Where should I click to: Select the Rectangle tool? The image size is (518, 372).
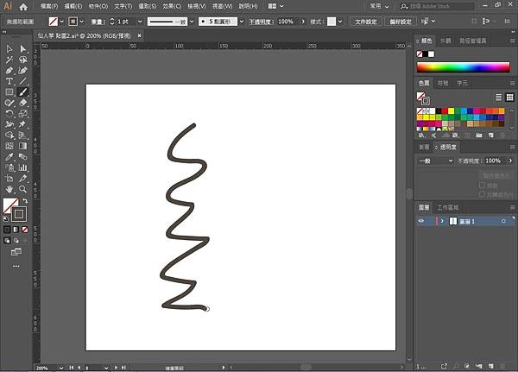9,92
